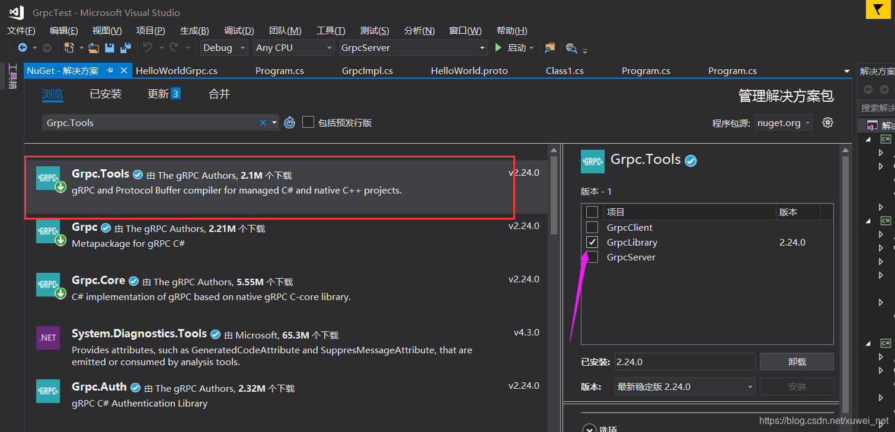Click the green Start debugging play icon
895x432 pixels.
tap(498, 47)
